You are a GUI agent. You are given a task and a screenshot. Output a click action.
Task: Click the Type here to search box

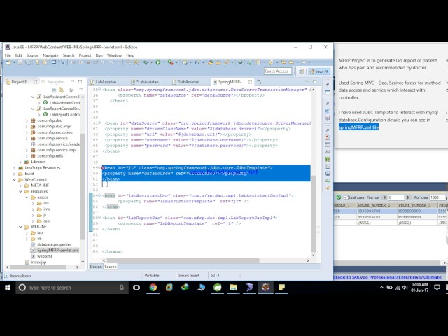pyautogui.click(x=72, y=288)
